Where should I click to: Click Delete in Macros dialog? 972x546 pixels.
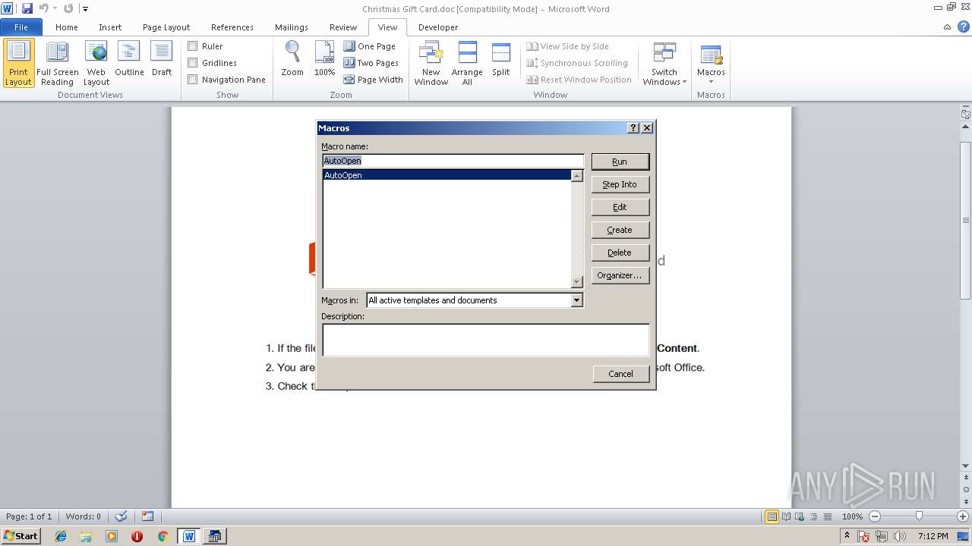pyautogui.click(x=620, y=253)
